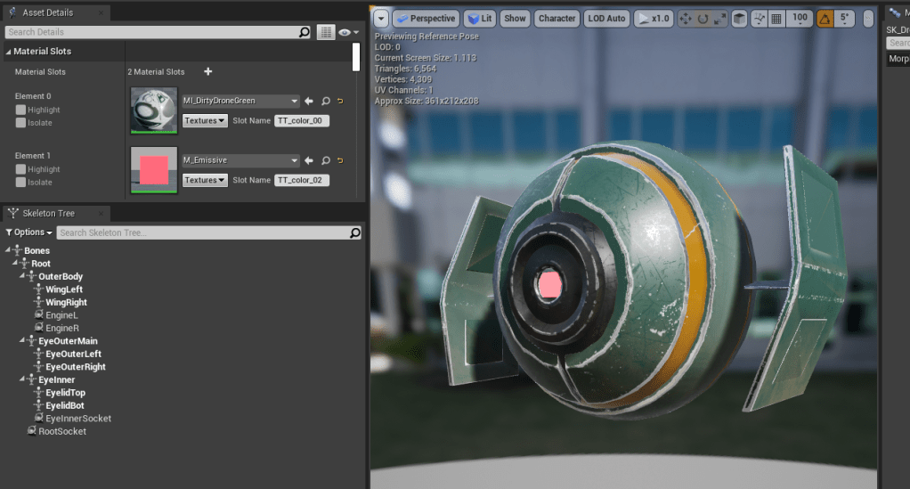Open the property matrix grid icon

tap(327, 32)
